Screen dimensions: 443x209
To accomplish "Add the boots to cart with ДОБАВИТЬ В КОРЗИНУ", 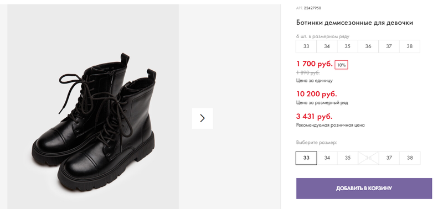I will point(364,189).
